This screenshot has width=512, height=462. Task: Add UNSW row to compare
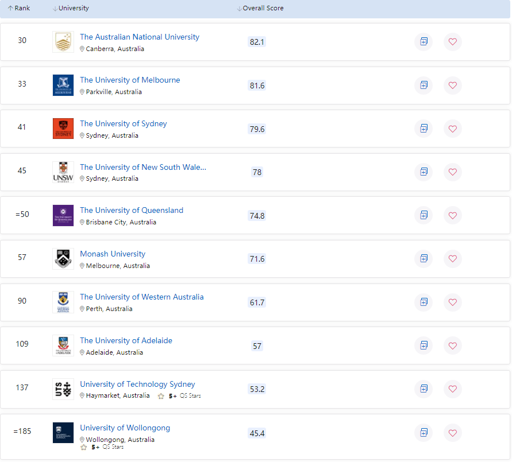tap(424, 172)
